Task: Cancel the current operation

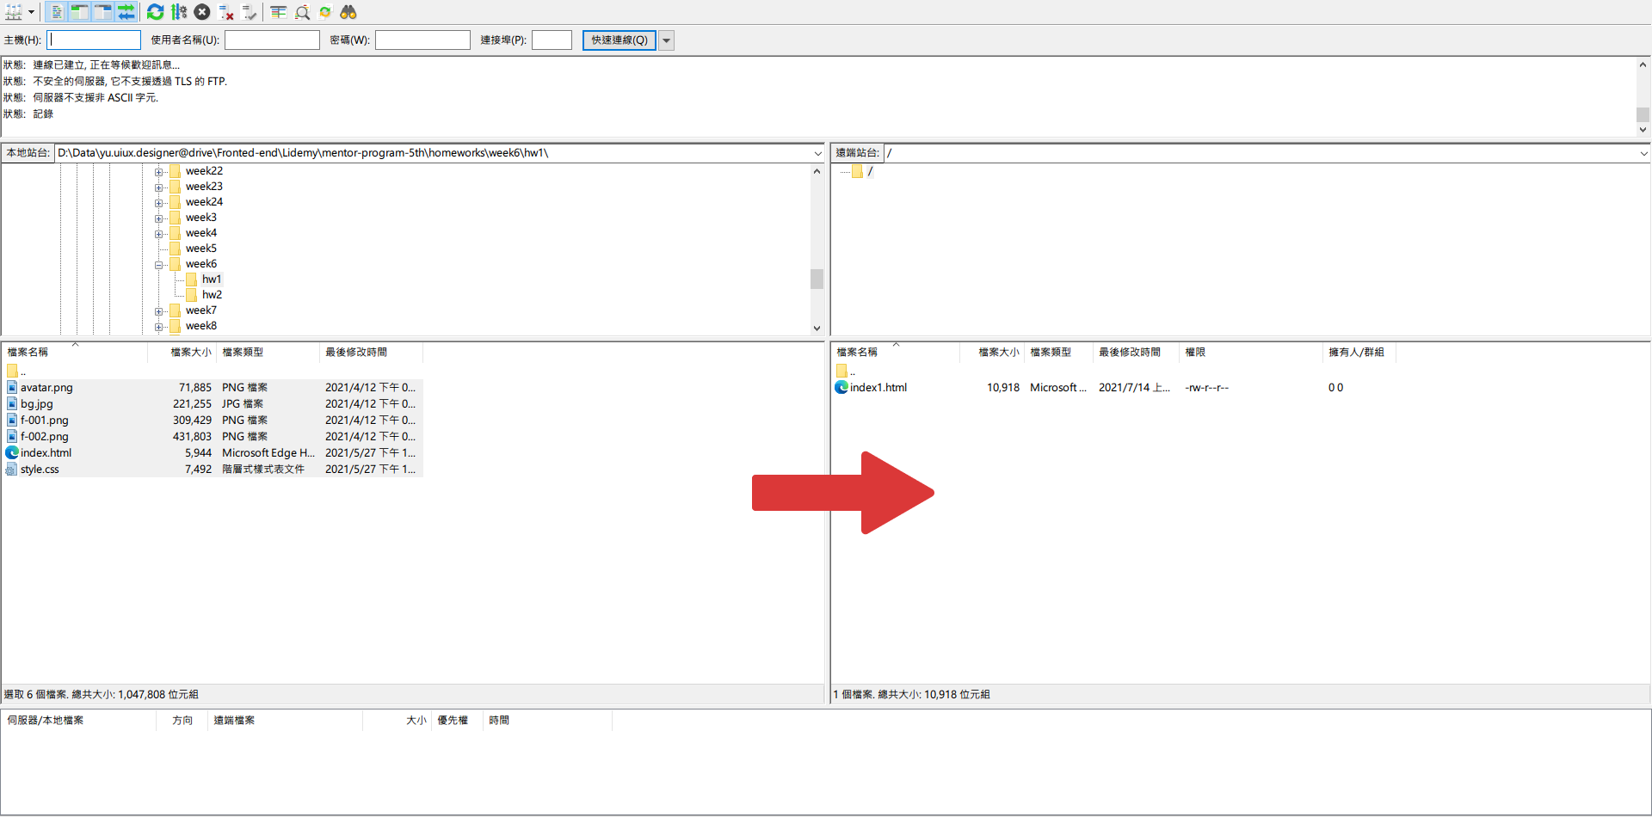Action: coord(202,12)
